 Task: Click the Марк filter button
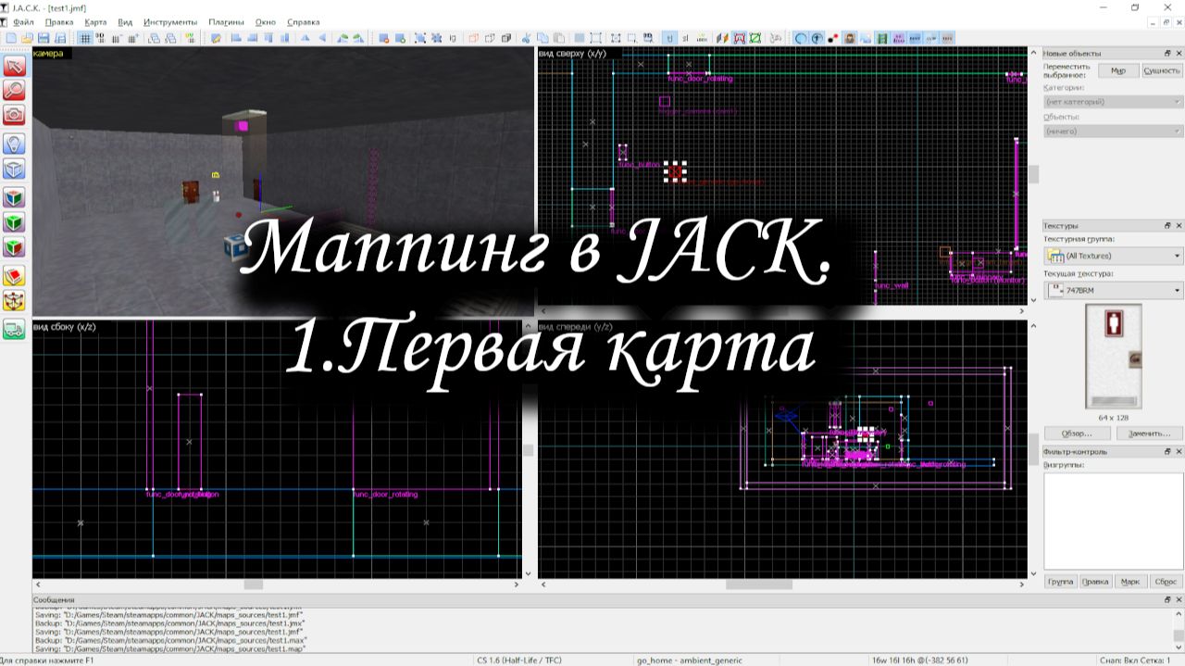coord(1129,582)
